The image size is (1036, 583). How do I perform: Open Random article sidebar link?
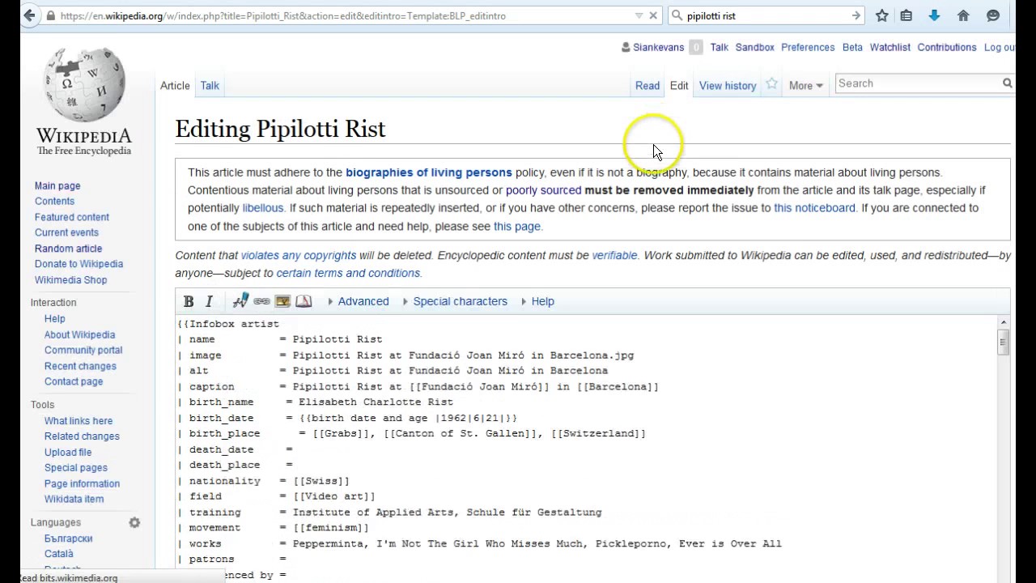click(x=68, y=249)
